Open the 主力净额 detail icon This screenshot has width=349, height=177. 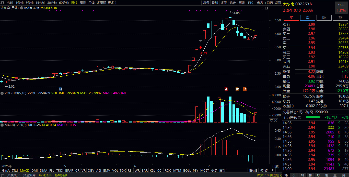300,117
